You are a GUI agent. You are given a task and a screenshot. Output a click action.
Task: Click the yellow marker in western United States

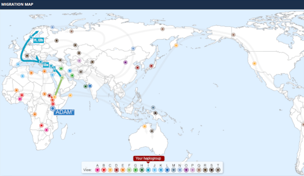pyautogui.click(x=254, y=63)
